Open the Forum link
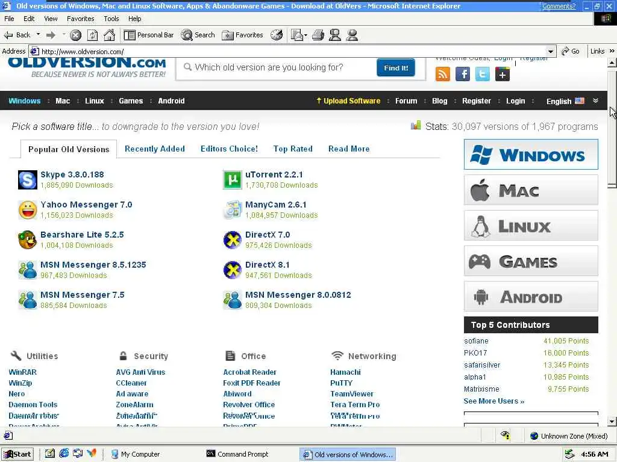This screenshot has width=617, height=462. pos(406,101)
